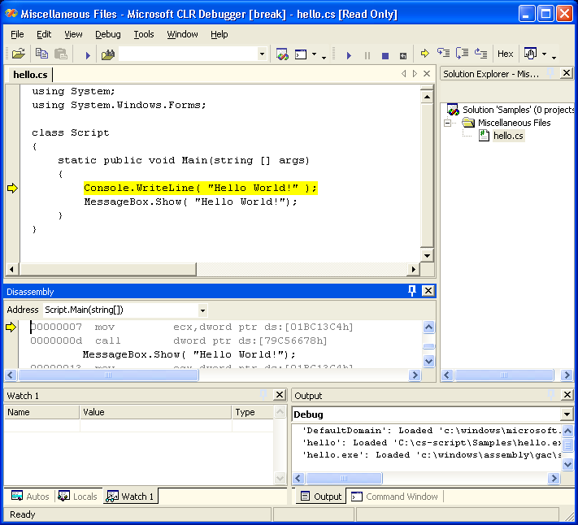Click the Value column header in Watch

click(x=155, y=412)
